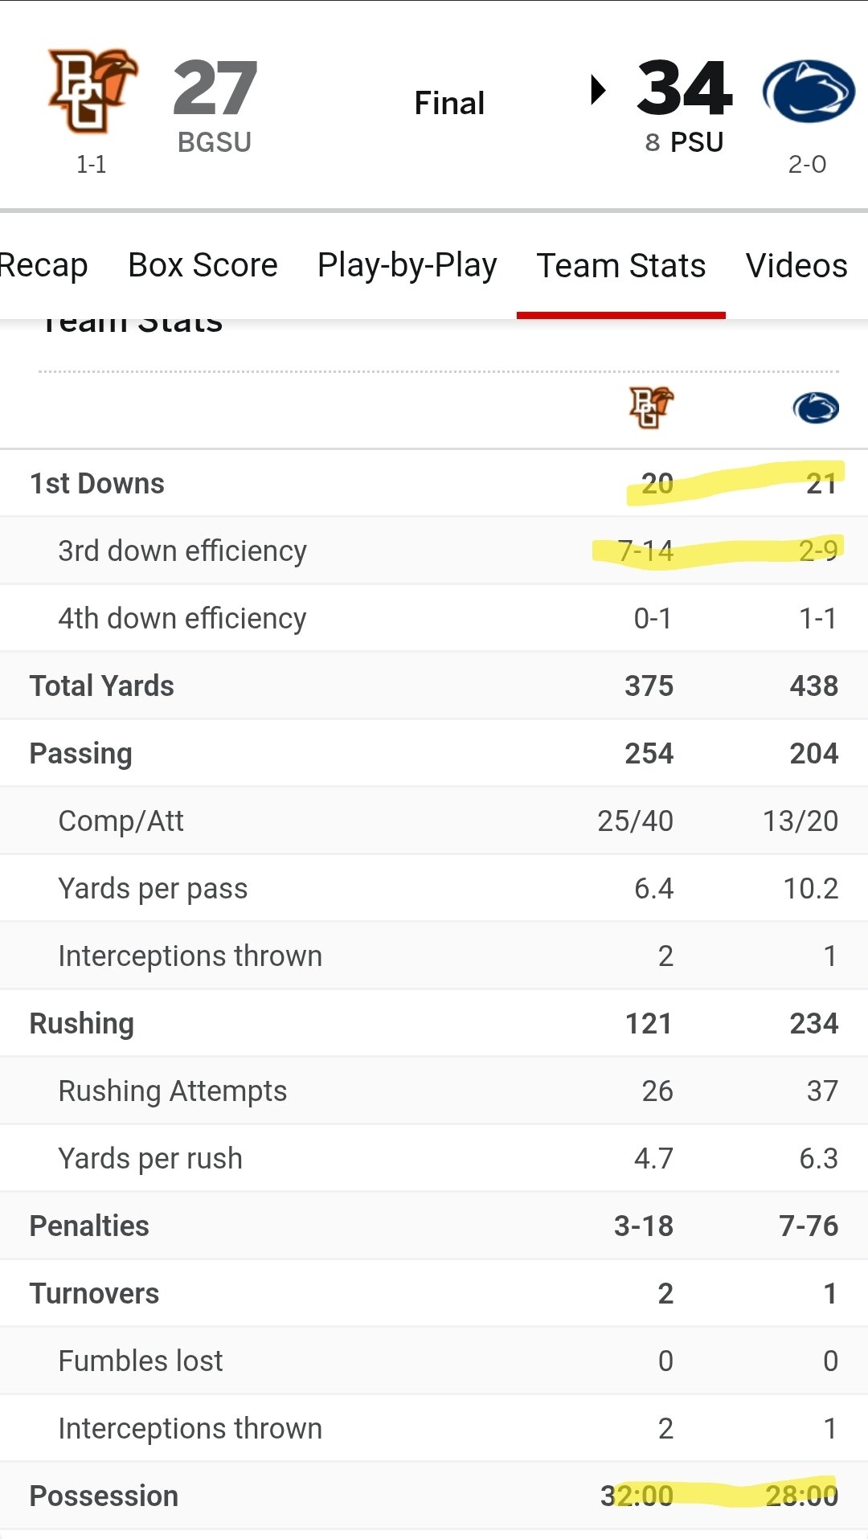This screenshot has width=868, height=1539.
Task: Tap the Penn State logo in header
Action: pyautogui.click(x=808, y=91)
